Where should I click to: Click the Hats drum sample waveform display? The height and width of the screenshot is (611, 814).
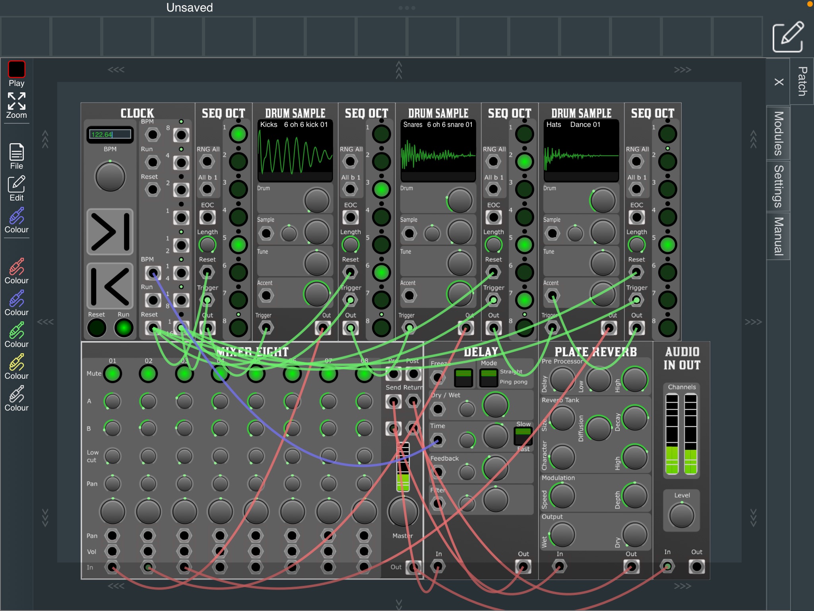tap(581, 150)
